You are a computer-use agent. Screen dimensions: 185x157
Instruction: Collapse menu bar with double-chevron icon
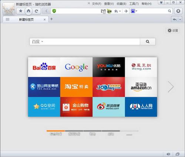pos(88,3)
